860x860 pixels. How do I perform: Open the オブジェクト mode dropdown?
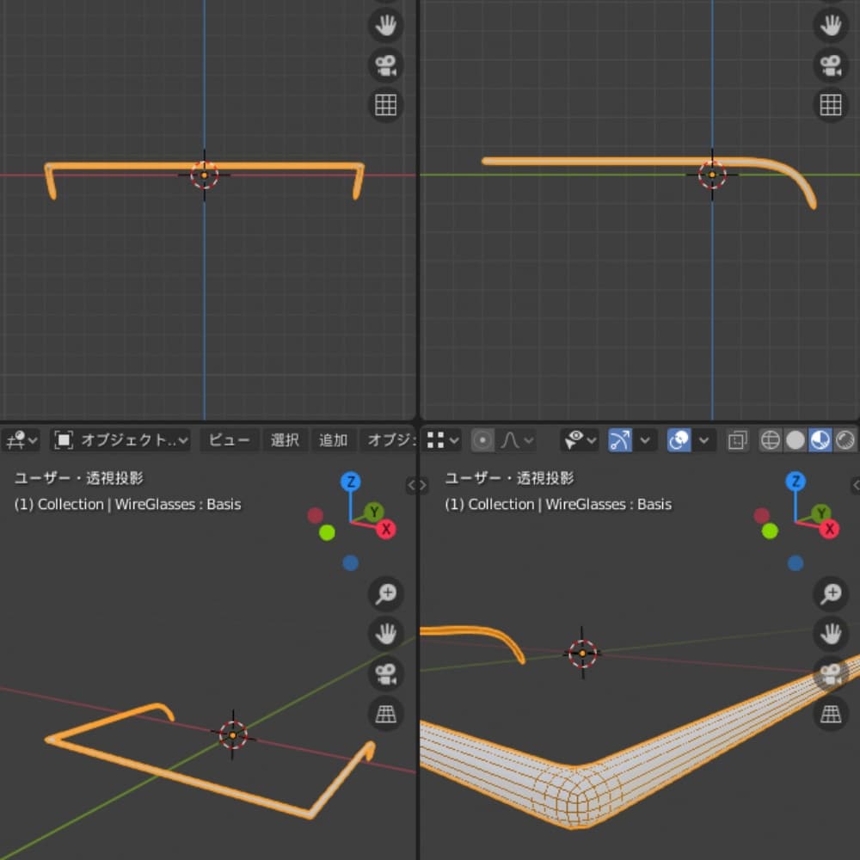(120, 440)
